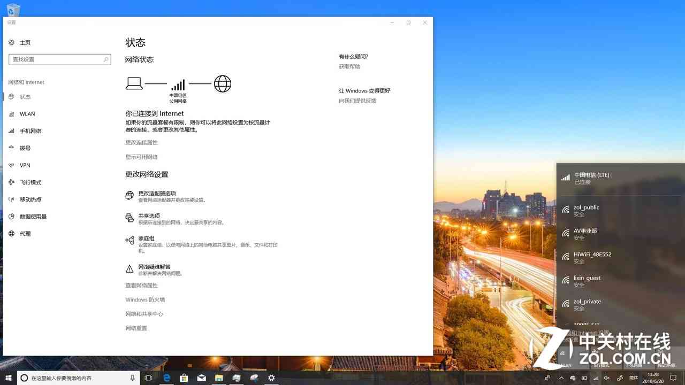Open File Explorer from taskbar
This screenshot has width=685, height=385.
219,378
